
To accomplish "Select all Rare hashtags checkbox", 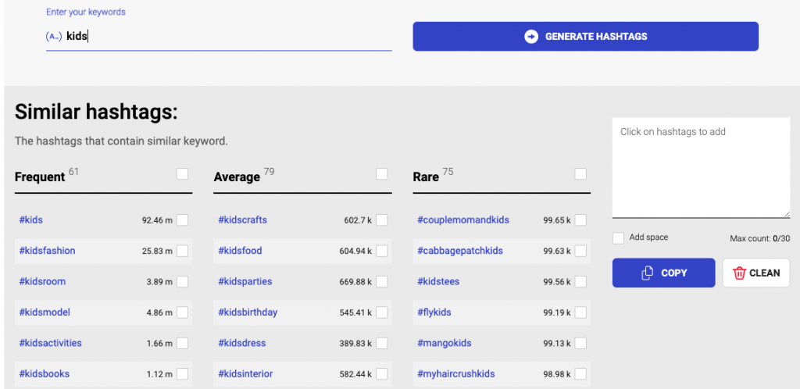I will (x=580, y=174).
